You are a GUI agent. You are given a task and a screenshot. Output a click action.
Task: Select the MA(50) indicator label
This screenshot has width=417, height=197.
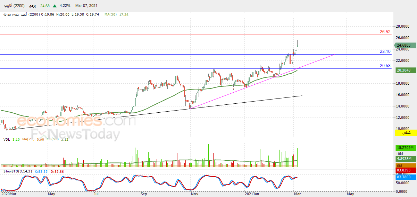(111, 15)
